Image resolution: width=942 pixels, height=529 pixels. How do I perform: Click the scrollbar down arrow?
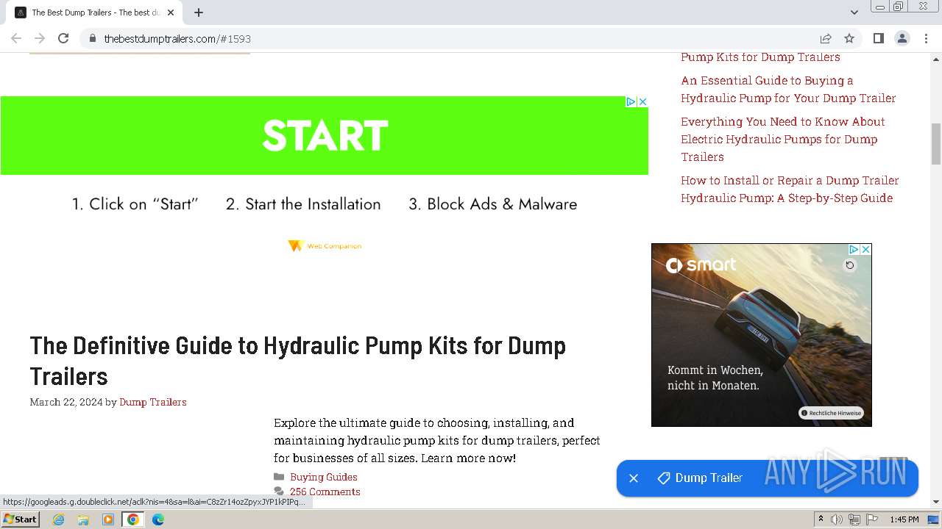point(936,502)
